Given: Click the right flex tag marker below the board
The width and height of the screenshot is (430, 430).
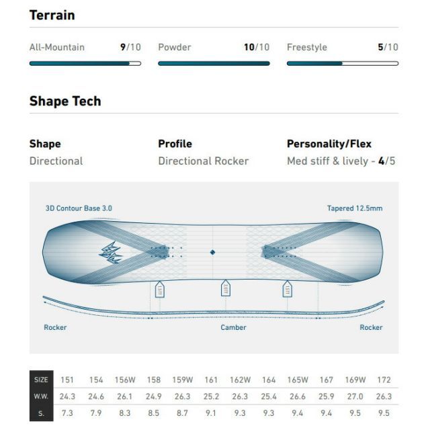Looking at the screenshot, I should coord(287,289).
